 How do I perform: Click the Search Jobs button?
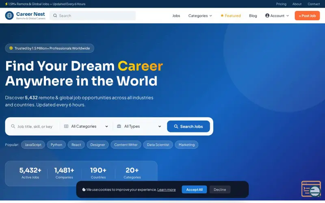coord(188,126)
